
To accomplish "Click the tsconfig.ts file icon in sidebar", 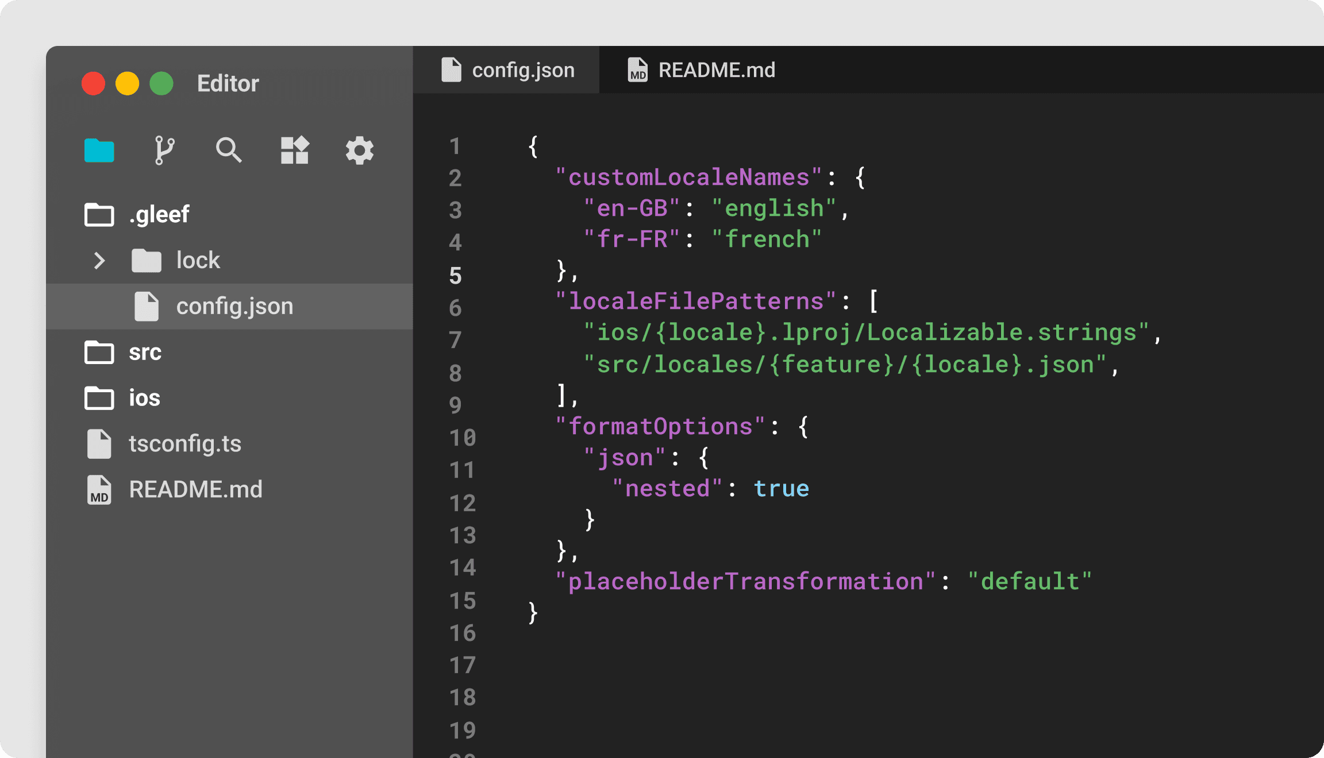I will (x=99, y=444).
